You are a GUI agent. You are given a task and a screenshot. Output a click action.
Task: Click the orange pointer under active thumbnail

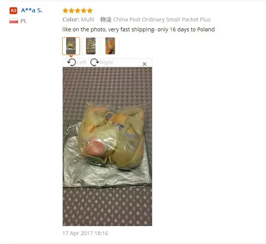pyautogui.click(x=71, y=56)
